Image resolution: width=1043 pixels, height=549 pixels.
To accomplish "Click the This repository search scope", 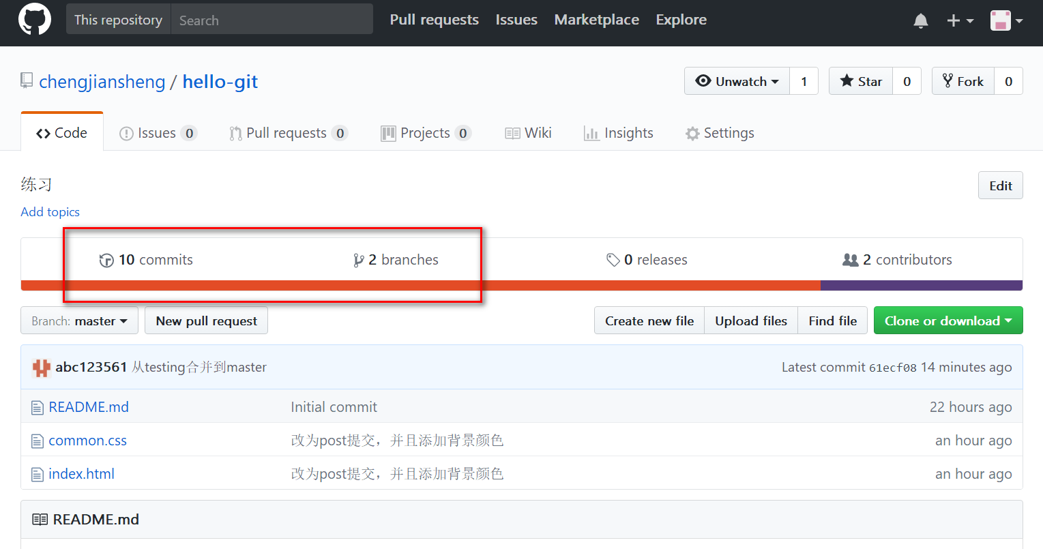I will click(x=119, y=19).
